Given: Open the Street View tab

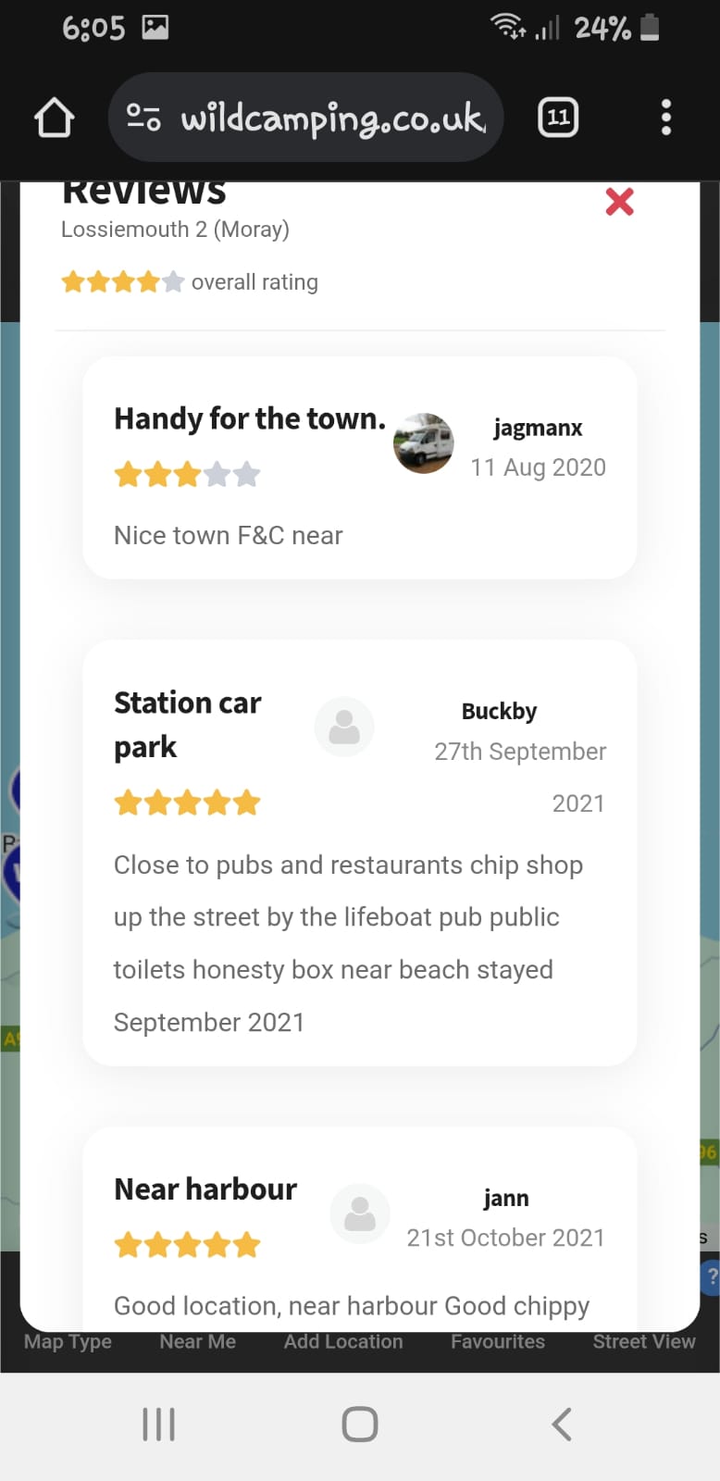Looking at the screenshot, I should tap(644, 1342).
